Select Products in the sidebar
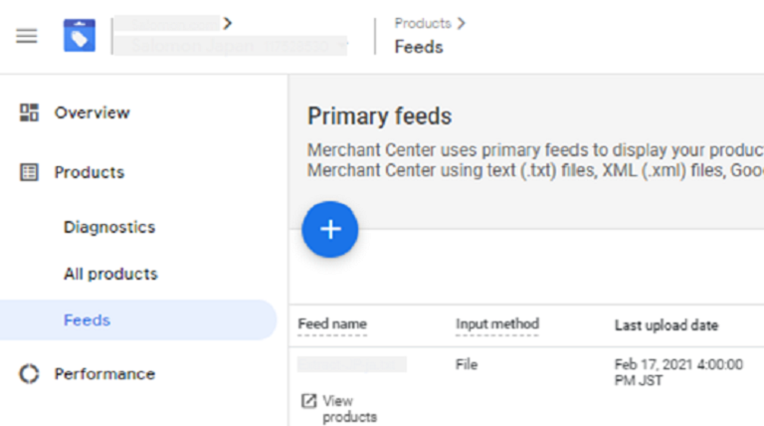Image resolution: width=764 pixels, height=426 pixels. pyautogui.click(x=89, y=172)
